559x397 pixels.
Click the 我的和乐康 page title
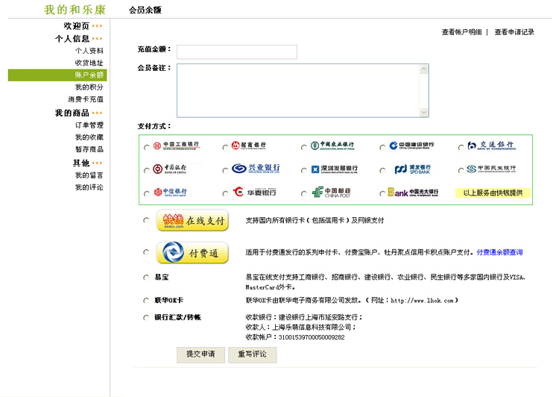[75, 10]
